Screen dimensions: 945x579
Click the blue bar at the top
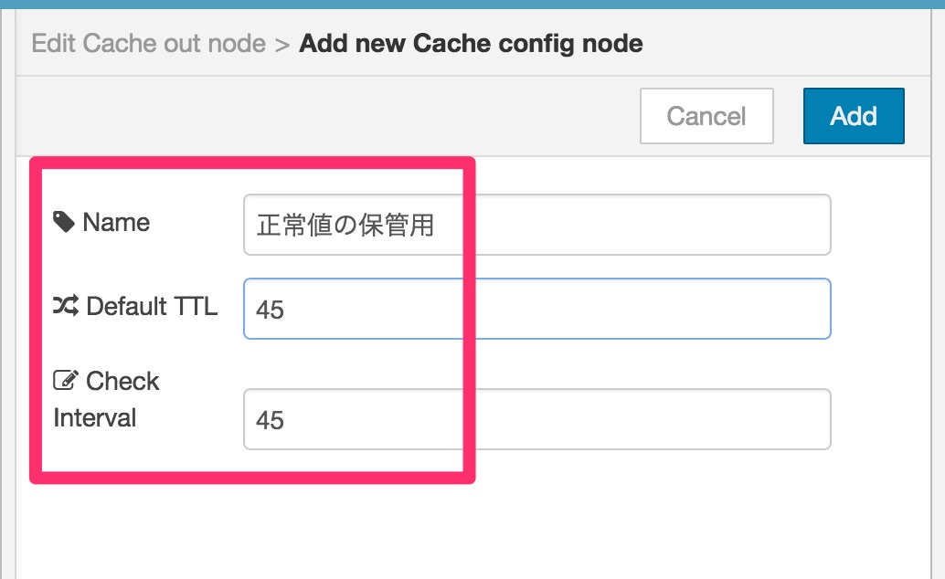pos(472,5)
